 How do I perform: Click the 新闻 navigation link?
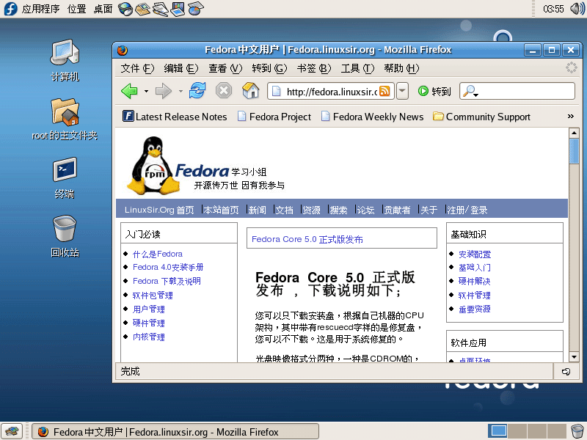point(258,210)
